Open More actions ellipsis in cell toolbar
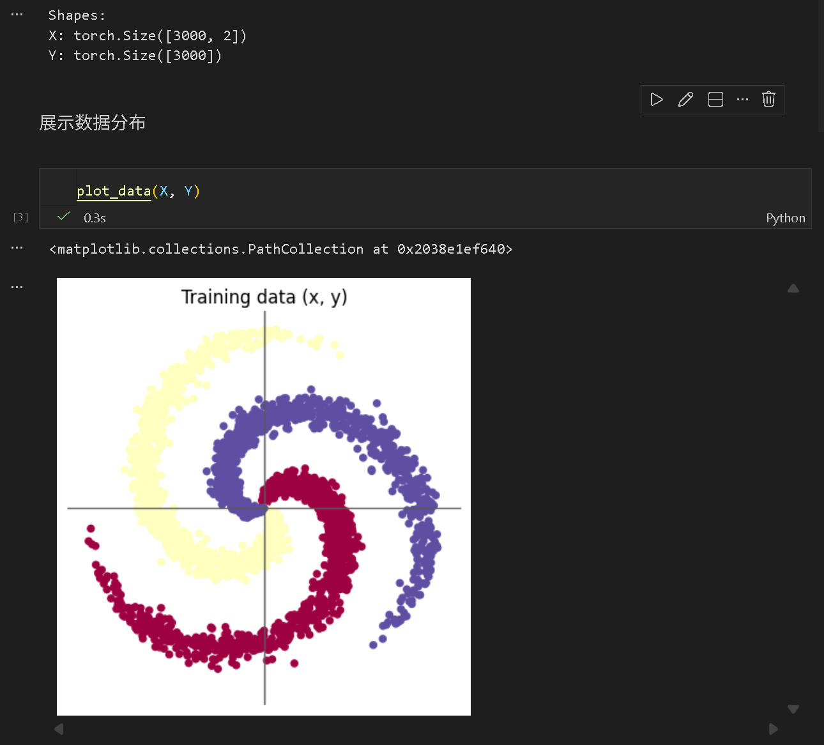This screenshot has height=745, width=824. tap(742, 100)
